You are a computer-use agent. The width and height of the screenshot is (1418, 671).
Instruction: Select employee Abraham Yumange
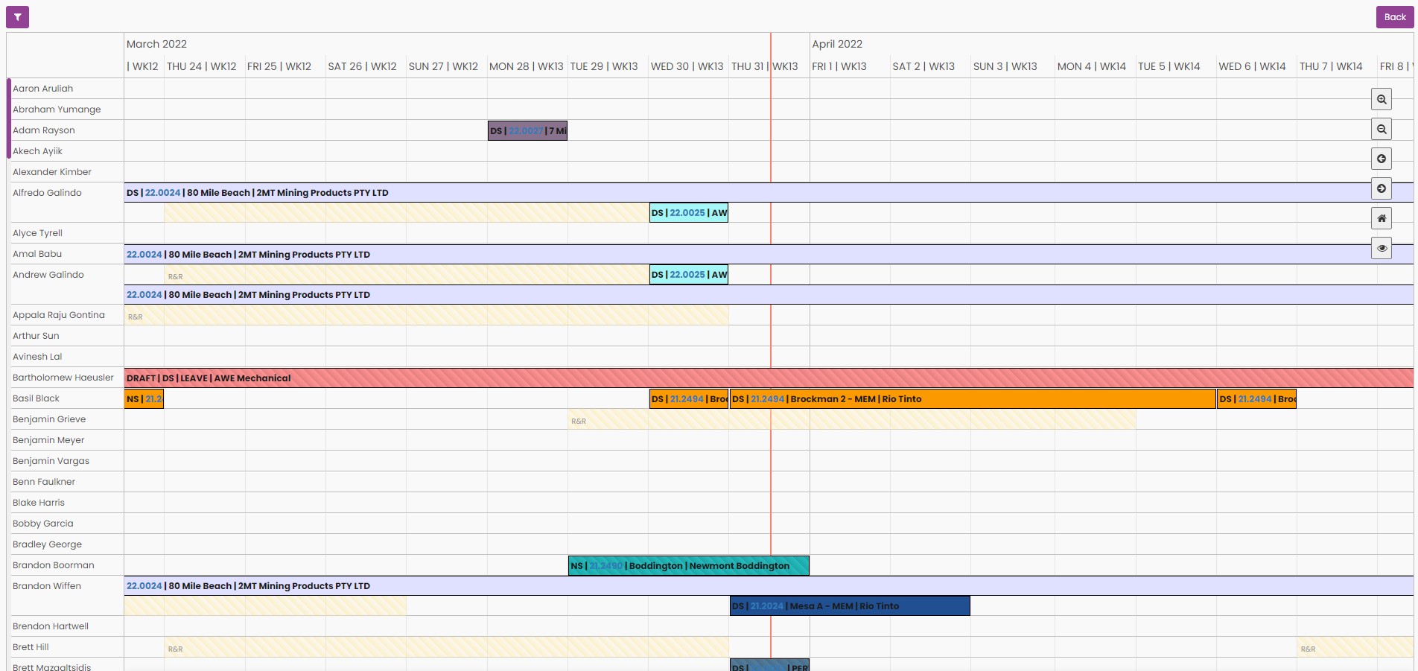click(x=57, y=109)
